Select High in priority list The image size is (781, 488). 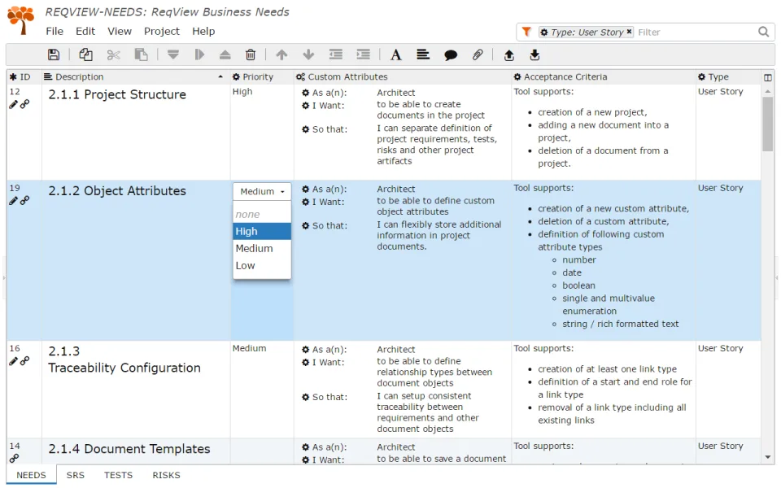pos(262,232)
